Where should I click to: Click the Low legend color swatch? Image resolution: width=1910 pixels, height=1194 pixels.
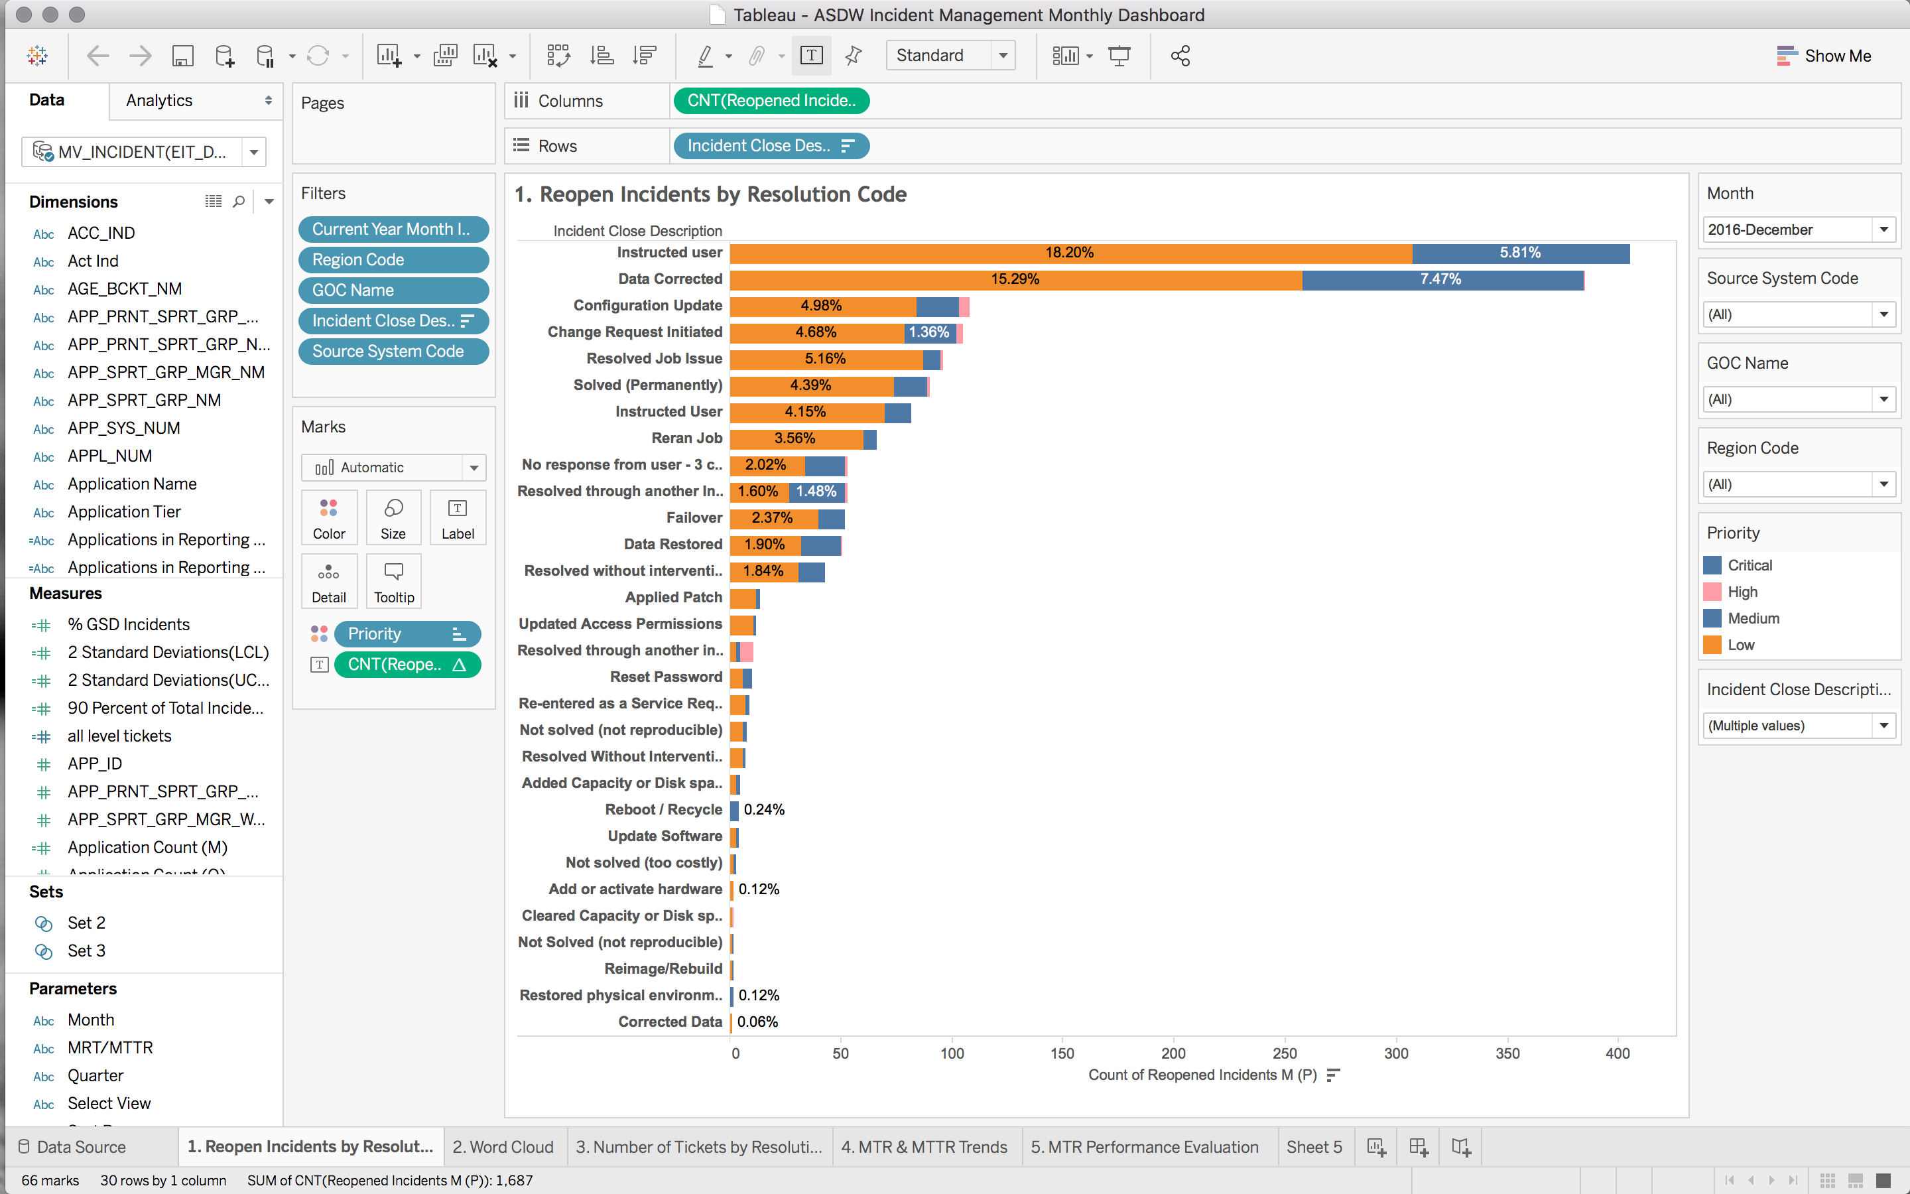click(x=1712, y=644)
